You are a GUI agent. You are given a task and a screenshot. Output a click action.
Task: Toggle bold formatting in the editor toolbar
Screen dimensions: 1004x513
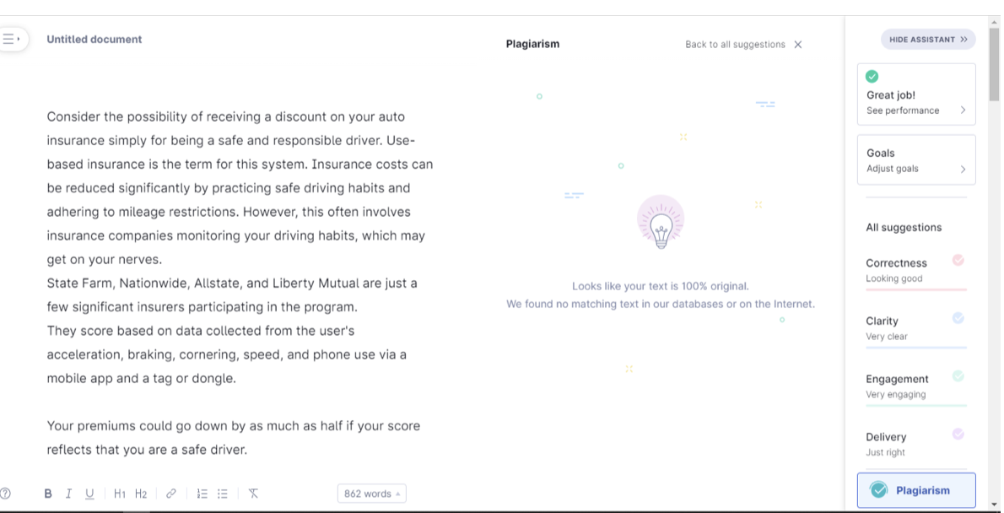pos(48,494)
